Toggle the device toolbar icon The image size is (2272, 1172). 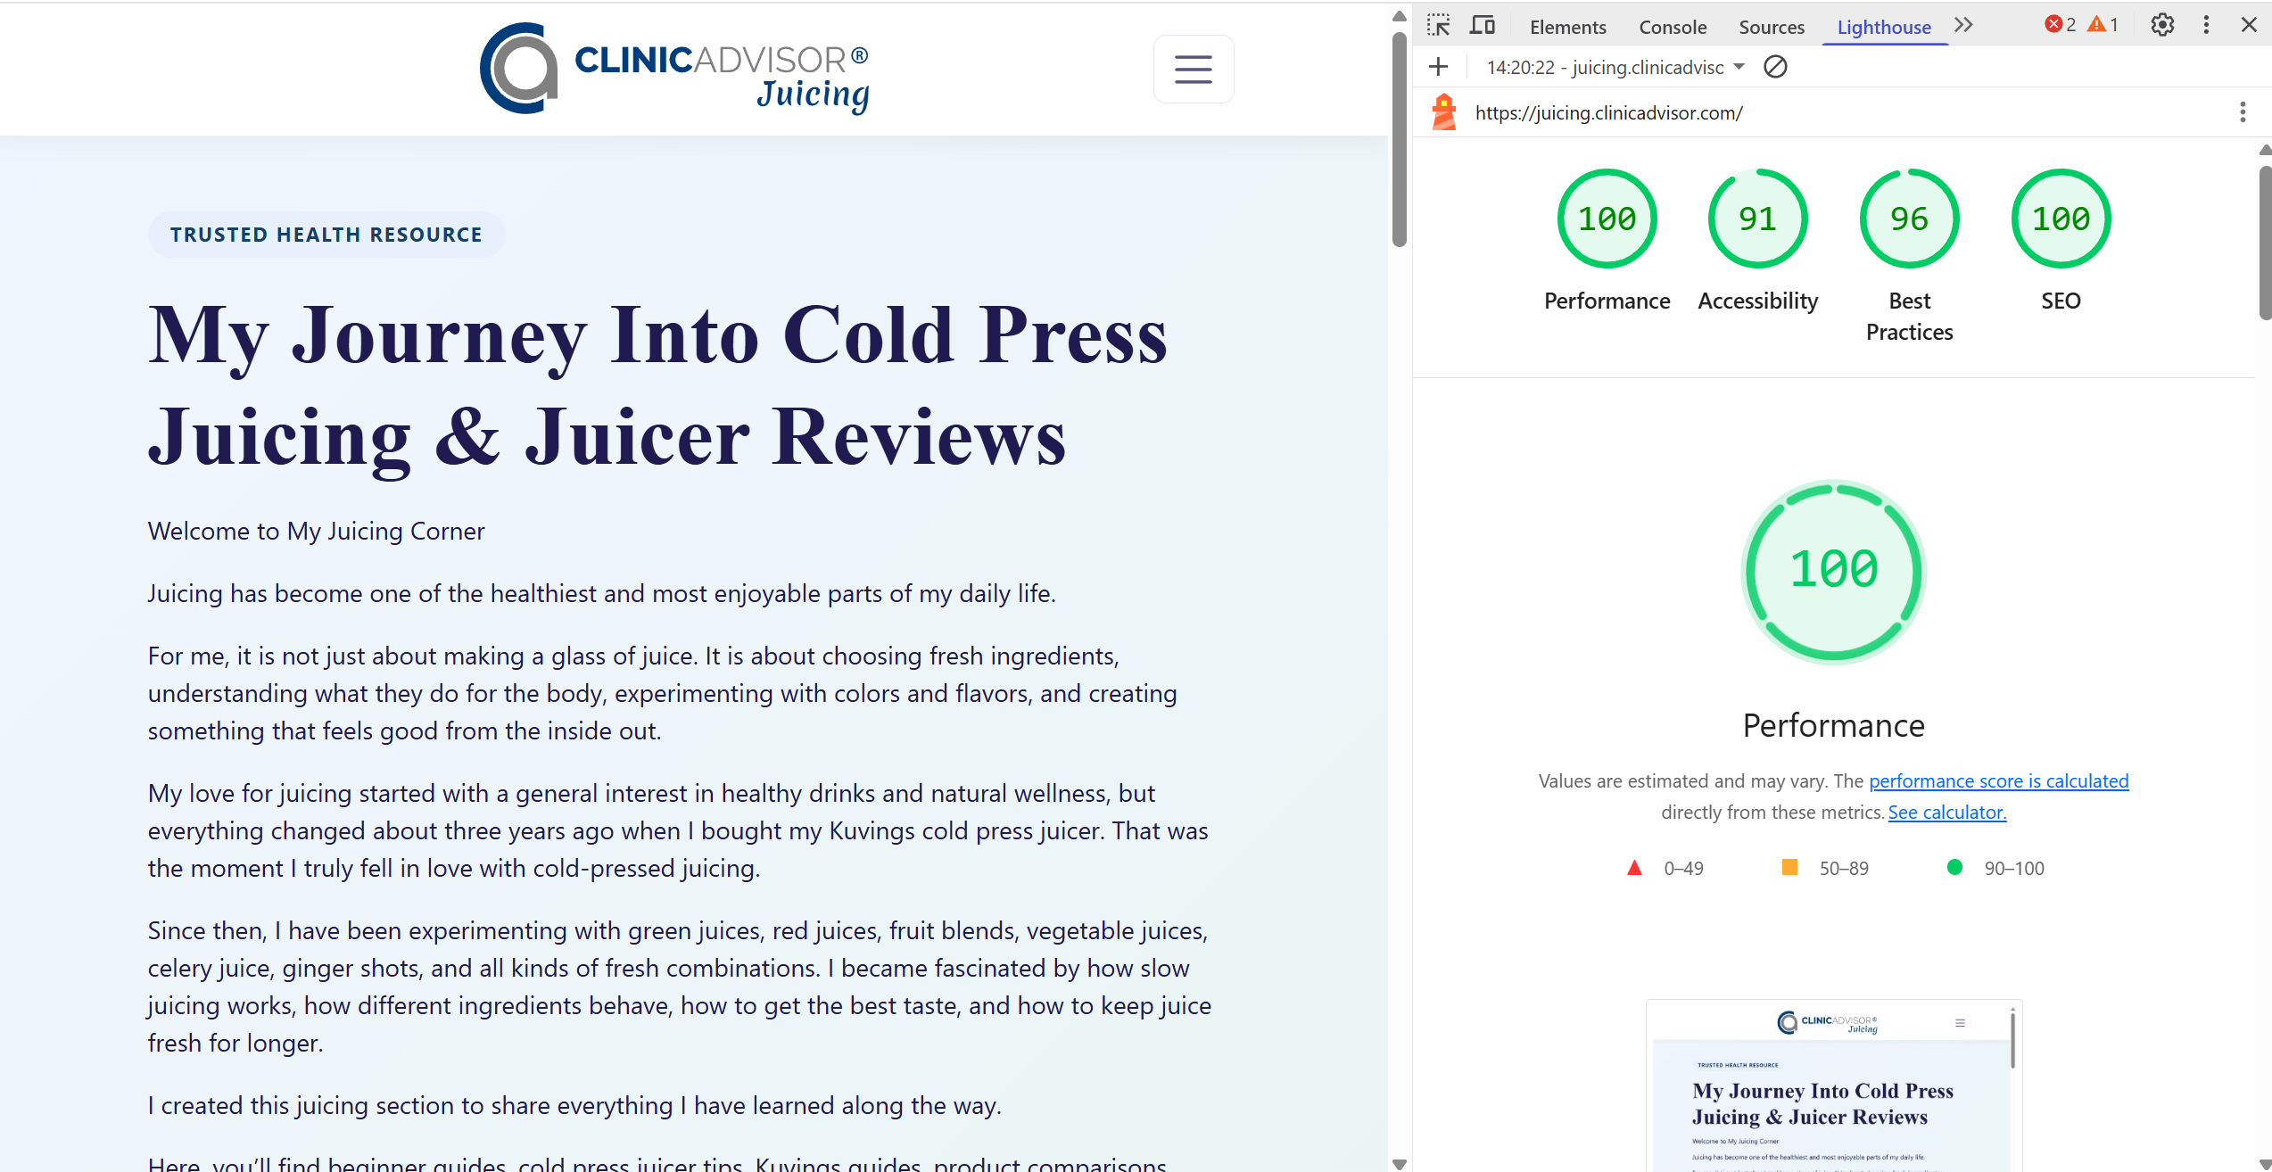[1482, 25]
